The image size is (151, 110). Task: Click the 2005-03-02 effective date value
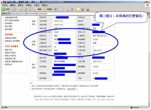click(59, 21)
